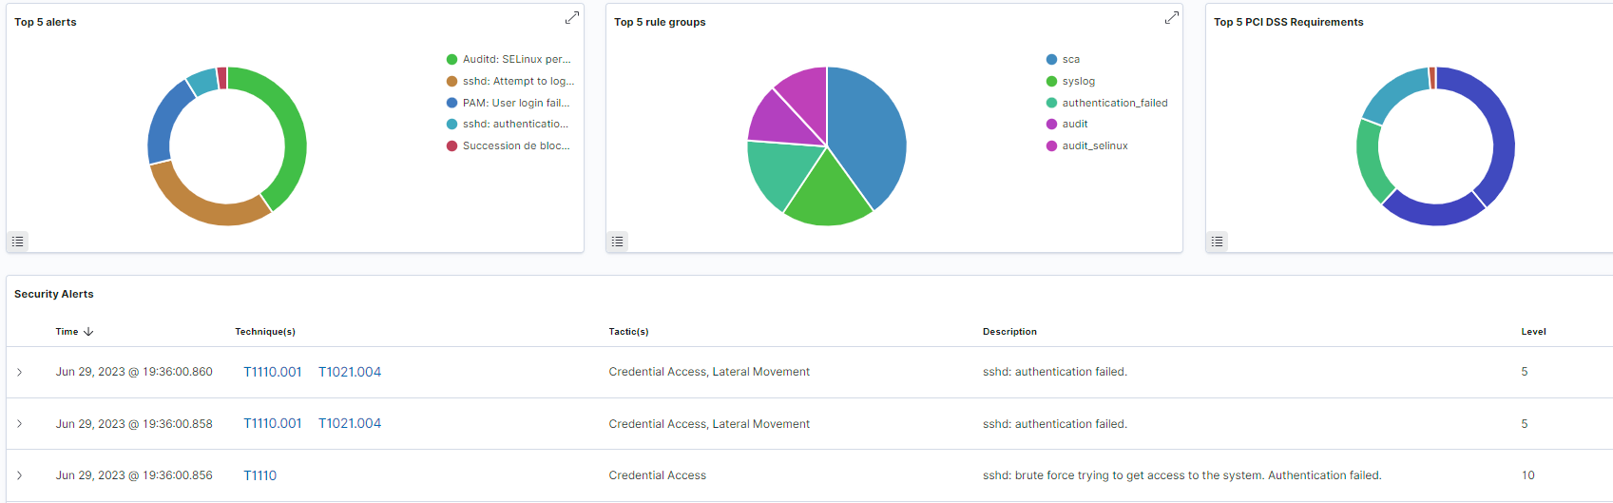The width and height of the screenshot is (1613, 503).
Task: Expand the alert row at 19:36:00.858
Action: point(19,424)
